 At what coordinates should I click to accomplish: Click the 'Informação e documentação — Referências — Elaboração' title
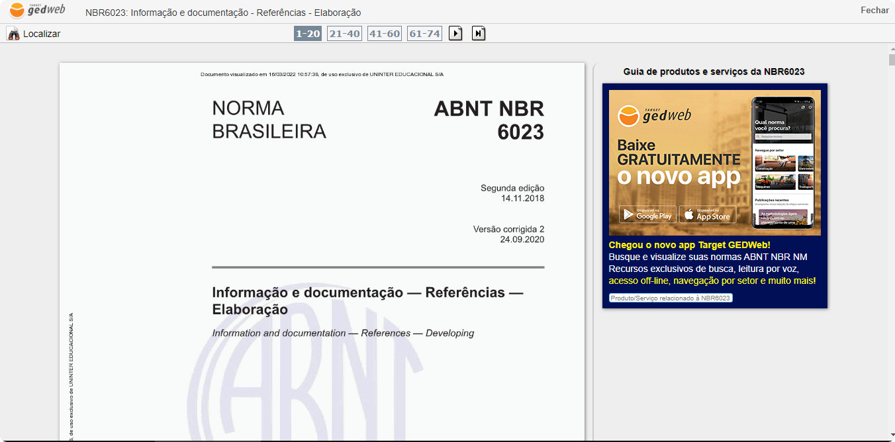click(367, 301)
